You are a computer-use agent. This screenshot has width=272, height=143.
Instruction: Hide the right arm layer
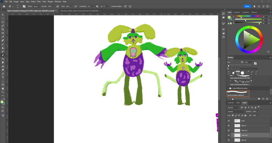pyautogui.click(x=229, y=131)
